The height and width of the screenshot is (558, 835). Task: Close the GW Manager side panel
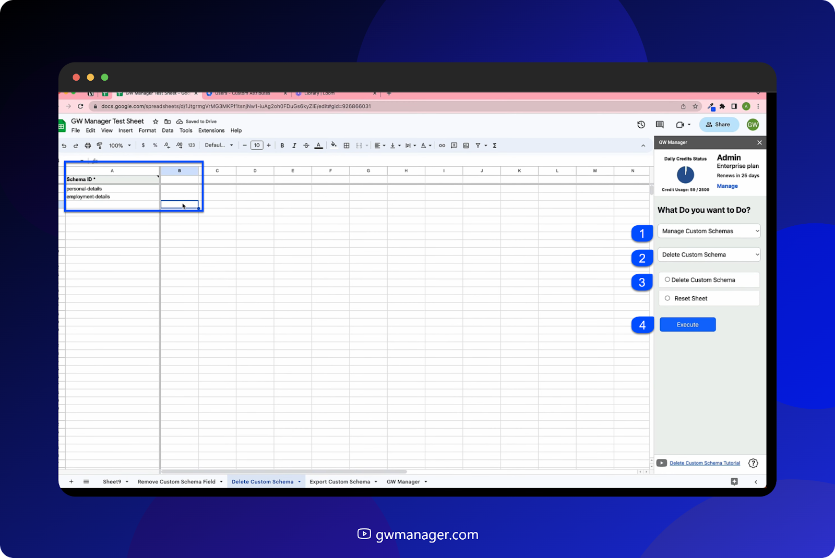point(759,142)
